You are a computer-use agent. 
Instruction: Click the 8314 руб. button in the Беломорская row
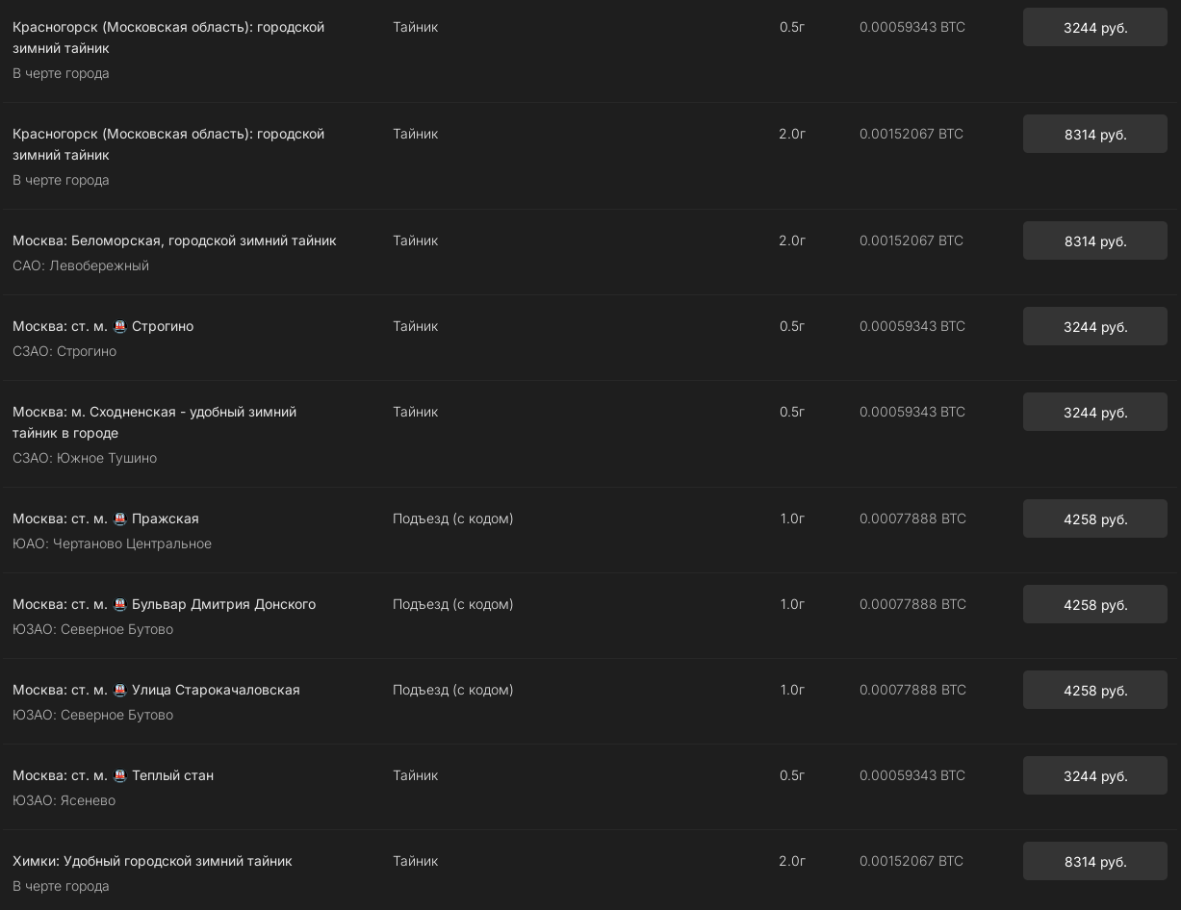[x=1094, y=241]
